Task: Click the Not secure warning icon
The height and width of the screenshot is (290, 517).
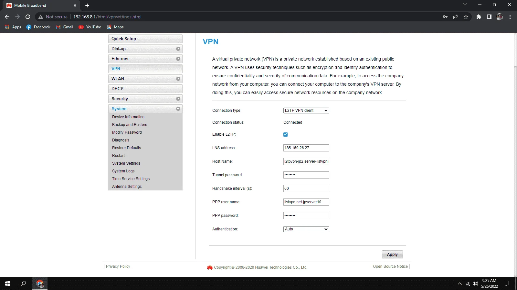Action: pos(41,17)
